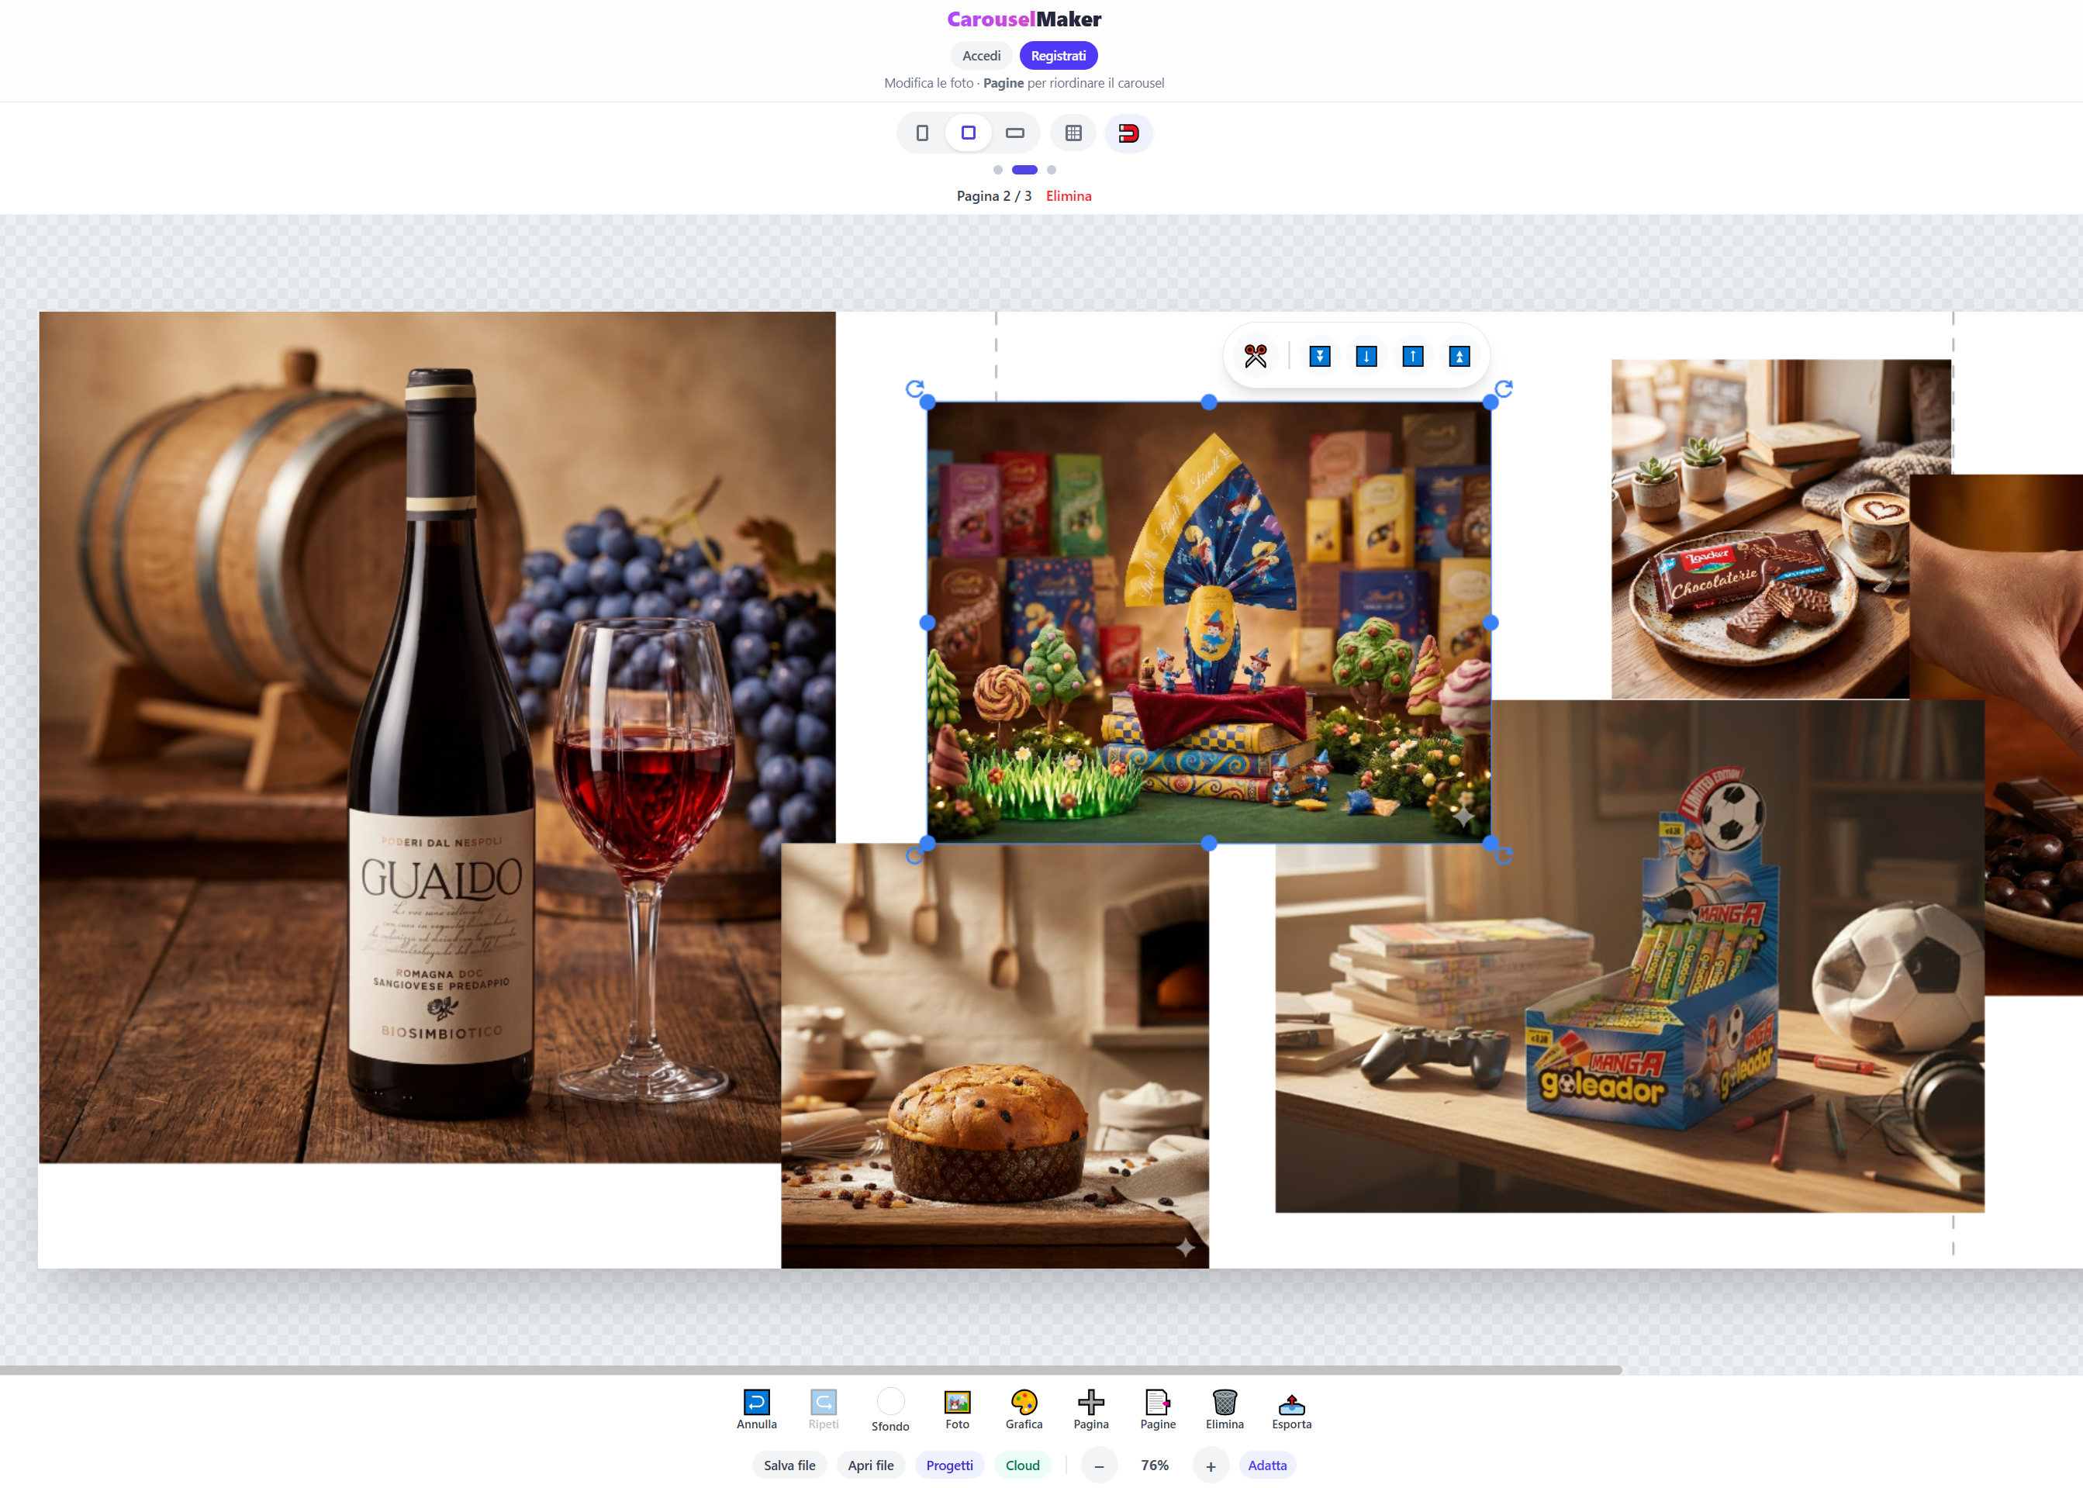Click the bottom-right rotate handle of selection

point(1504,856)
